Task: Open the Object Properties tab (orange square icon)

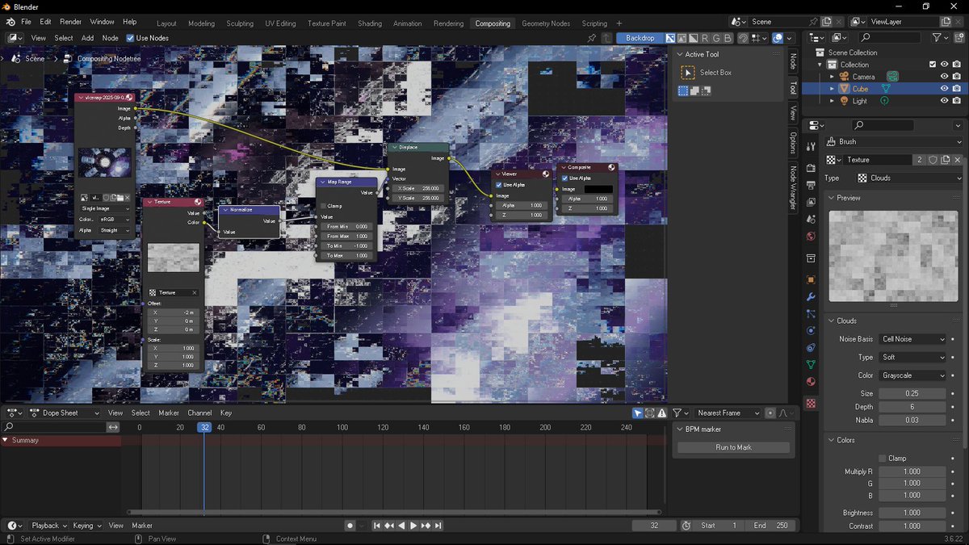Action: pyautogui.click(x=812, y=279)
